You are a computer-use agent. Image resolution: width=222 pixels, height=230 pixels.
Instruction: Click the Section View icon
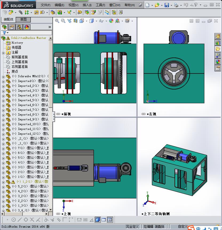coord(76,21)
